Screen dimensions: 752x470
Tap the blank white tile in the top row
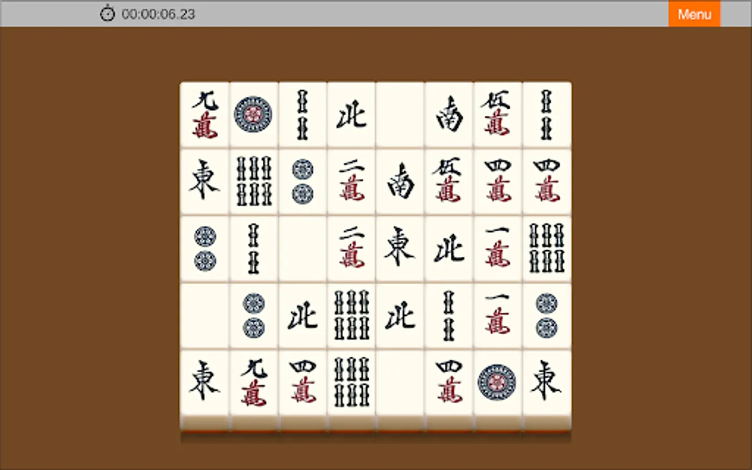(400, 115)
